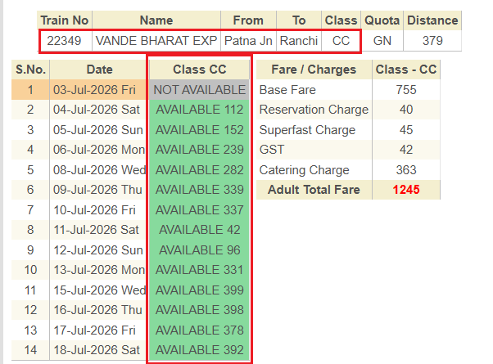Viewport: 493px width, 364px height.
Task: Click the Base Fare label
Action: tap(287, 90)
